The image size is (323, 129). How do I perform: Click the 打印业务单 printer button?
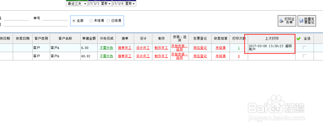coord(287,21)
